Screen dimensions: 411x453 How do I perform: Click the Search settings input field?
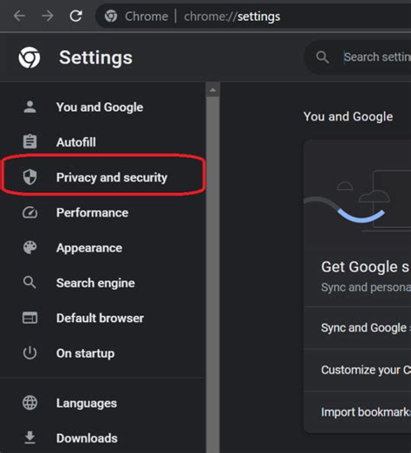point(376,57)
